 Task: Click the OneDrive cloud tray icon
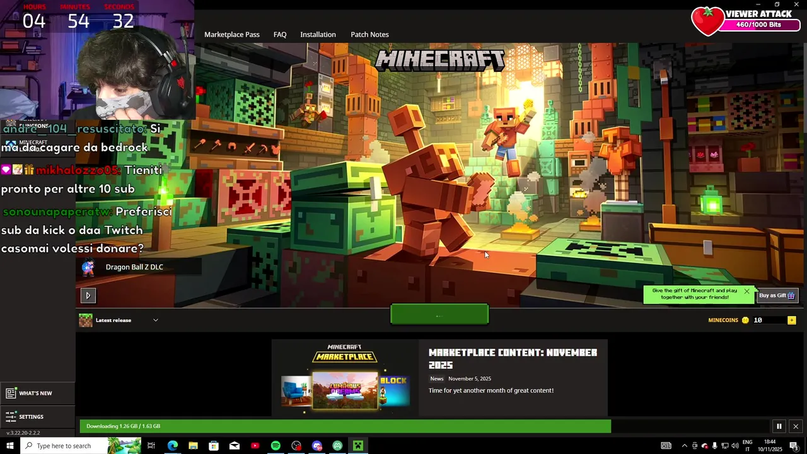coord(705,446)
